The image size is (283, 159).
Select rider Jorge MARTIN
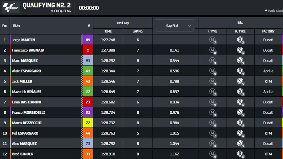point(23,40)
